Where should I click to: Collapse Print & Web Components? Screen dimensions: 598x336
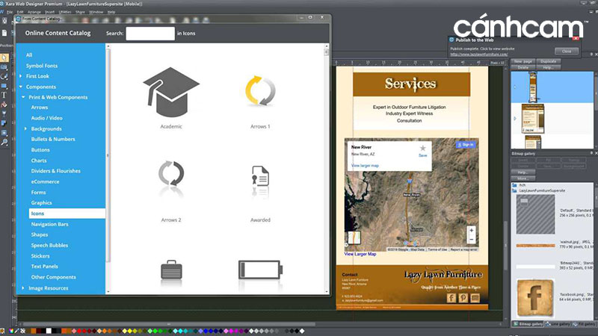pos(23,97)
